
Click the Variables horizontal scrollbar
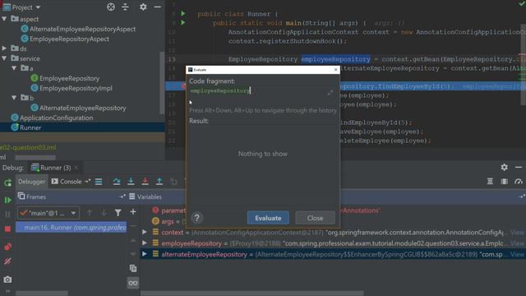pos(252,293)
